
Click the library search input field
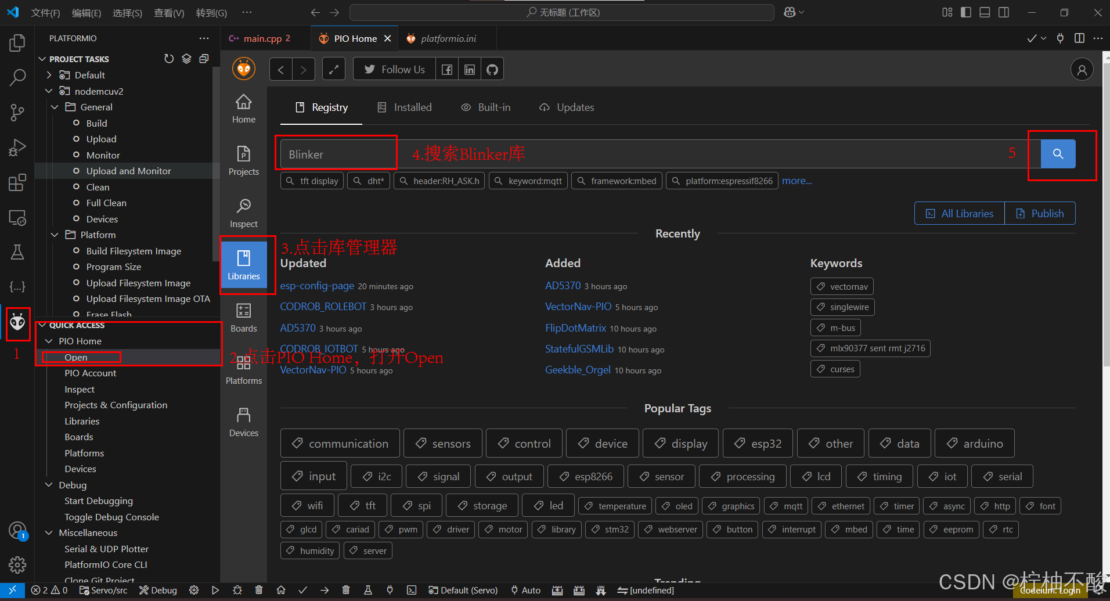pos(660,154)
